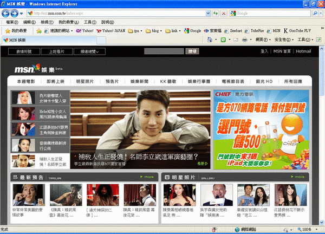Click the magnifier Search icon

coord(315,13)
